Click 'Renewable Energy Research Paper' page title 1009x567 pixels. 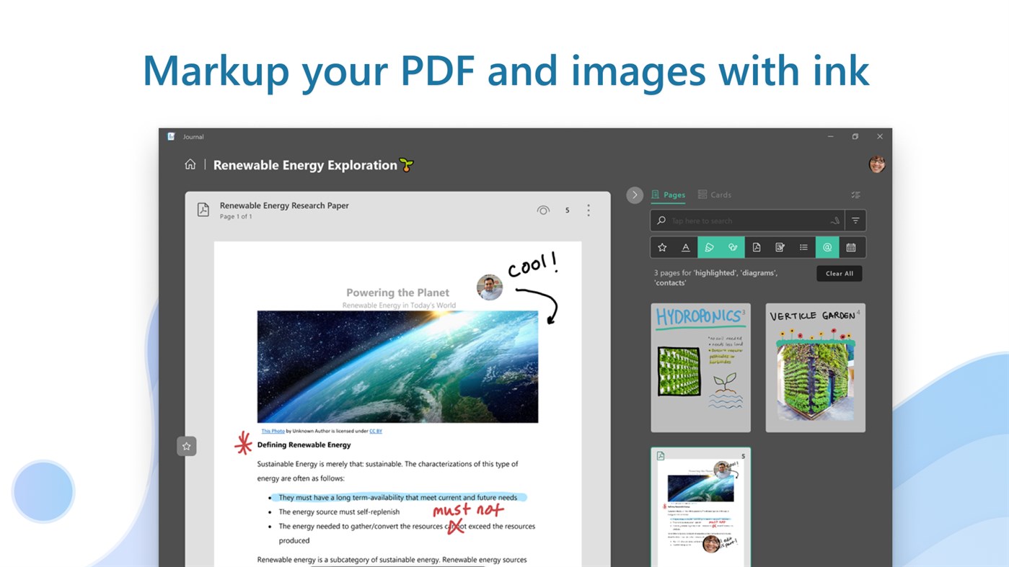click(x=284, y=205)
